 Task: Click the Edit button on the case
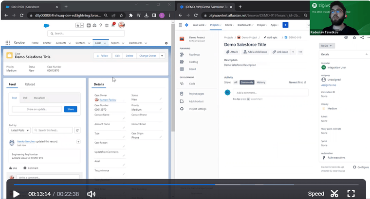(117, 56)
